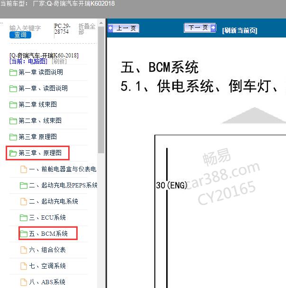
Task: Open 一、前舱电器盒与仪表电 entry text
Action: click(63, 169)
